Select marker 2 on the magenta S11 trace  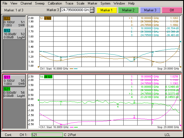(152, 120)
